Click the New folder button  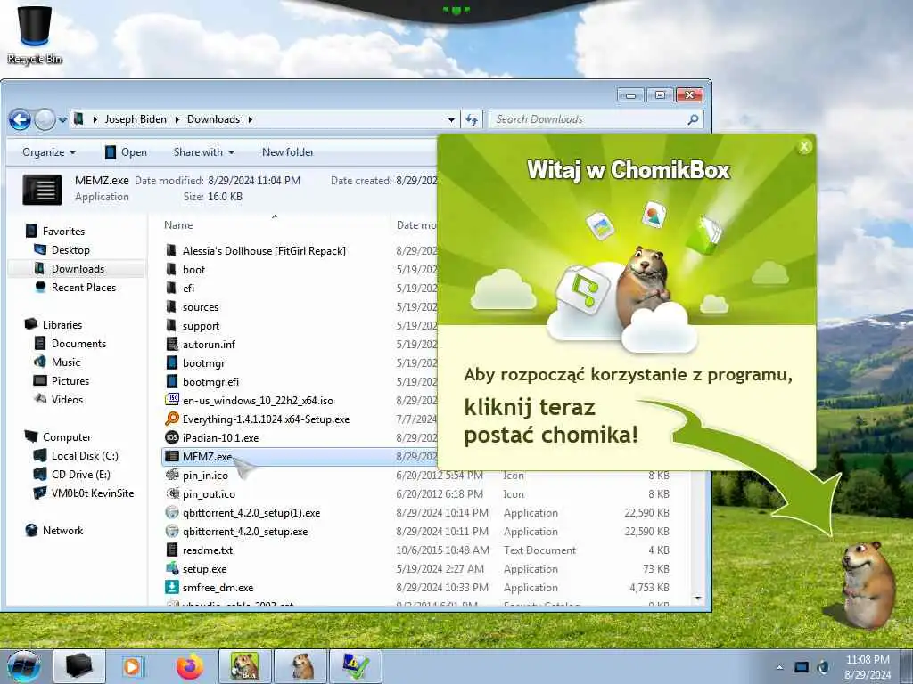pyautogui.click(x=288, y=152)
